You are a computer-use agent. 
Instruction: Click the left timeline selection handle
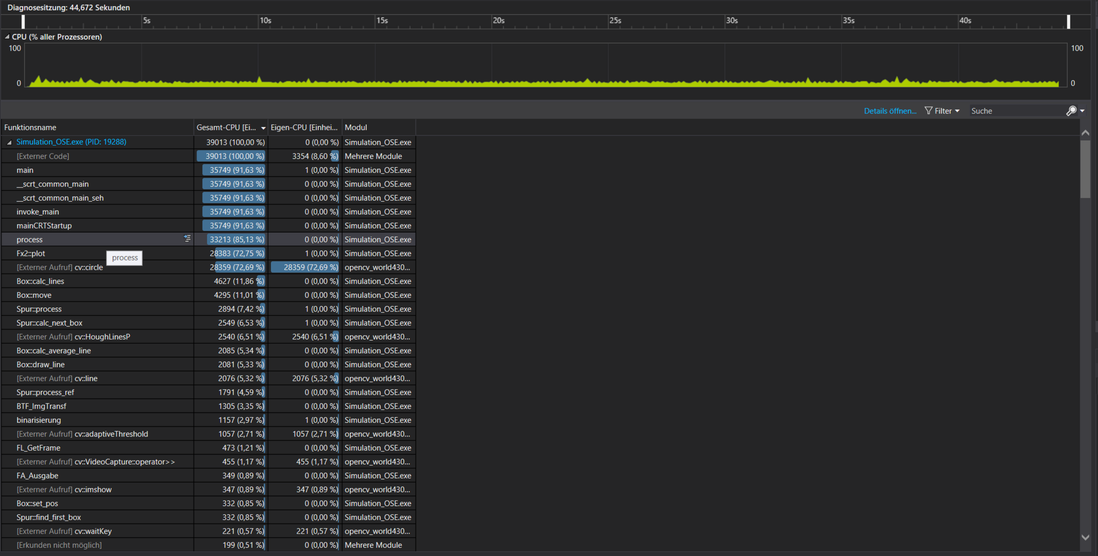click(x=23, y=21)
